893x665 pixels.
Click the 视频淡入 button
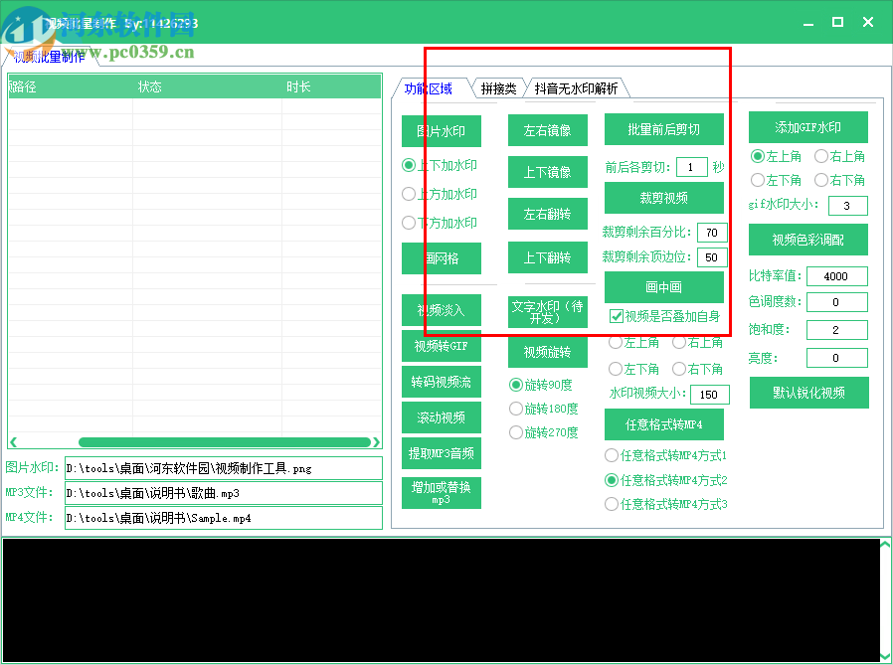[x=441, y=310]
